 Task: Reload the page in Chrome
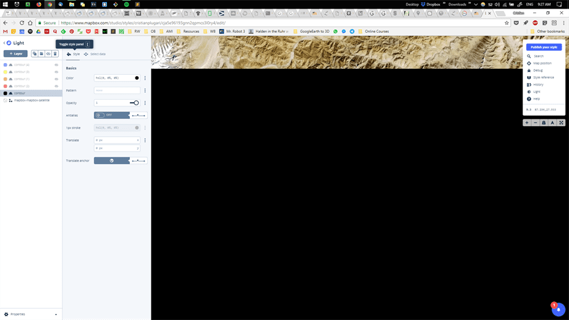pyautogui.click(x=22, y=23)
